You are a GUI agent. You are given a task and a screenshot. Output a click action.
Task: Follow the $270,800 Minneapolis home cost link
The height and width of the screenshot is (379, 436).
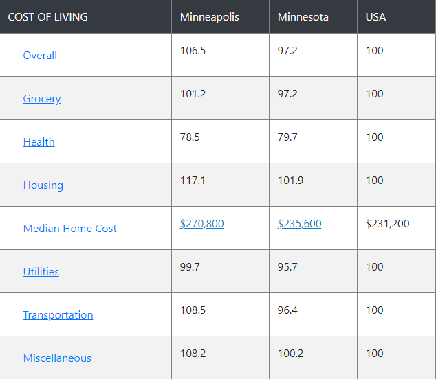point(202,224)
